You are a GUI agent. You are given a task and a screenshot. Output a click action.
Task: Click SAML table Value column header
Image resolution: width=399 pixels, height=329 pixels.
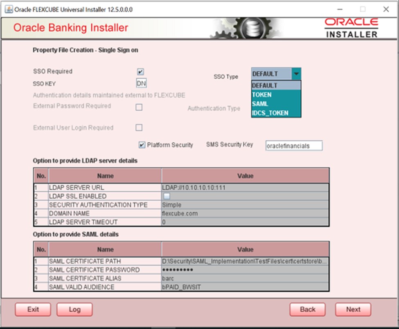[x=245, y=249]
